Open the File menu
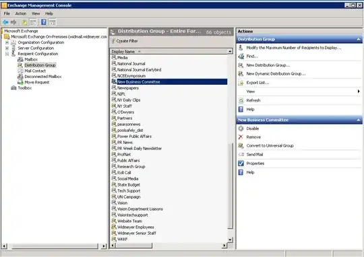Screen dimensions: 364x257 pos(7,13)
